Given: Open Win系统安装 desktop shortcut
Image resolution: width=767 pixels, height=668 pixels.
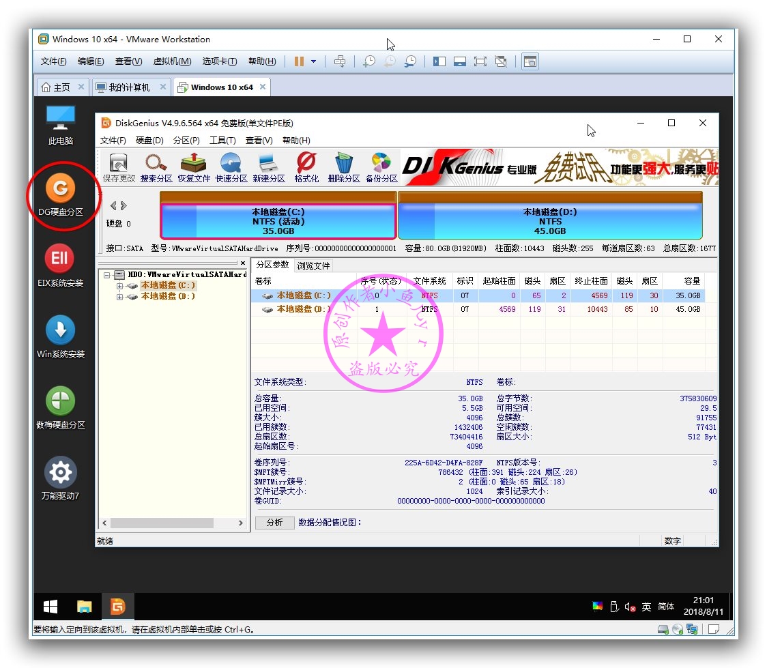Looking at the screenshot, I should [x=60, y=336].
